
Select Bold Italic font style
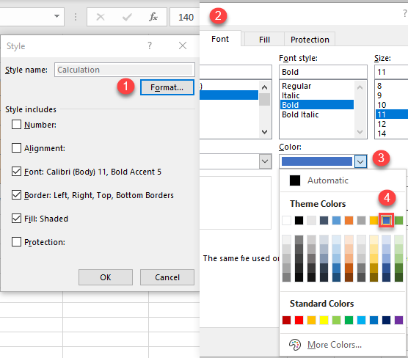(317, 114)
